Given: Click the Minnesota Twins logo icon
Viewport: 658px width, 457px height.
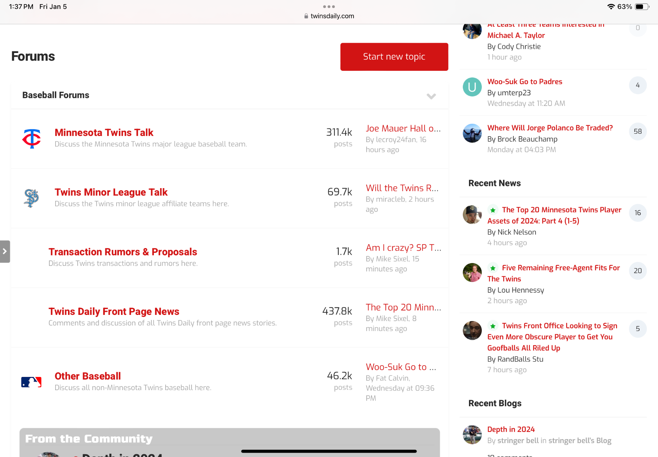Looking at the screenshot, I should coord(31,138).
